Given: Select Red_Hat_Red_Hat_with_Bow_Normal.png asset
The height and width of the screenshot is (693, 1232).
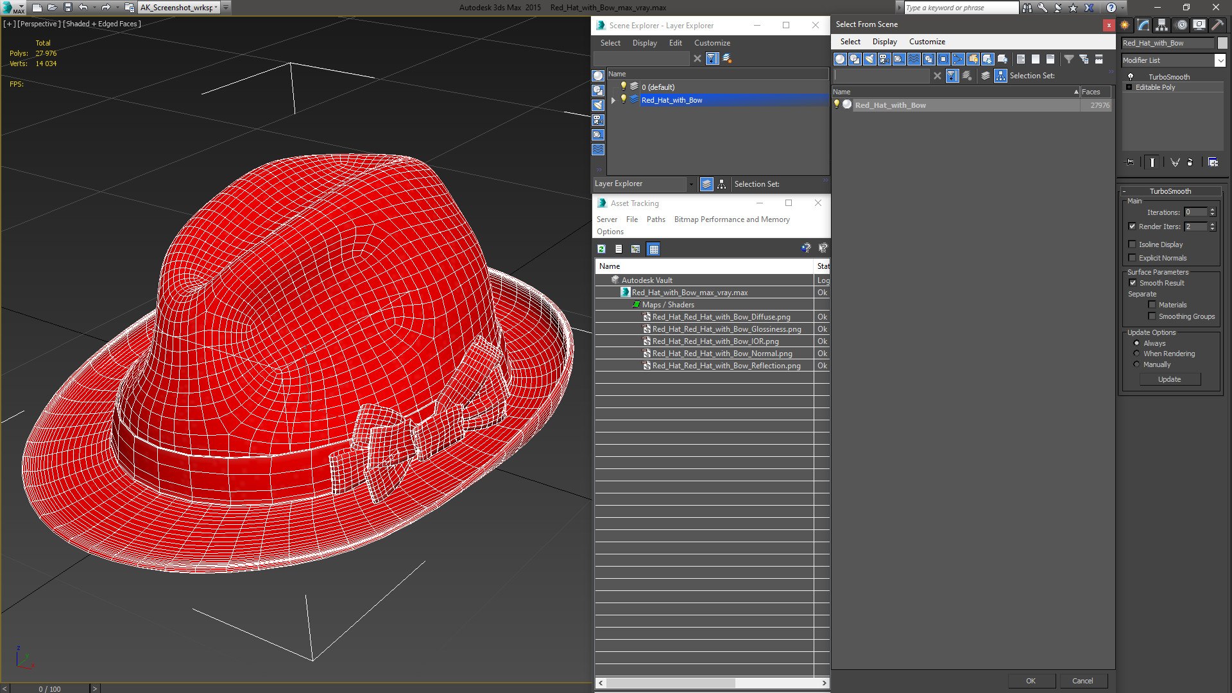Looking at the screenshot, I should point(722,354).
